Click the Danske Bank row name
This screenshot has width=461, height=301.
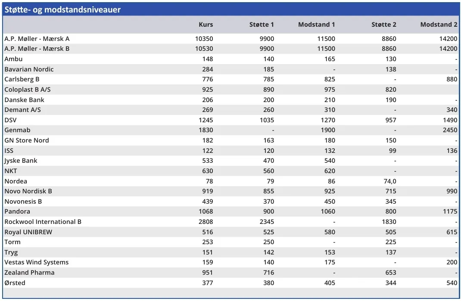25,100
